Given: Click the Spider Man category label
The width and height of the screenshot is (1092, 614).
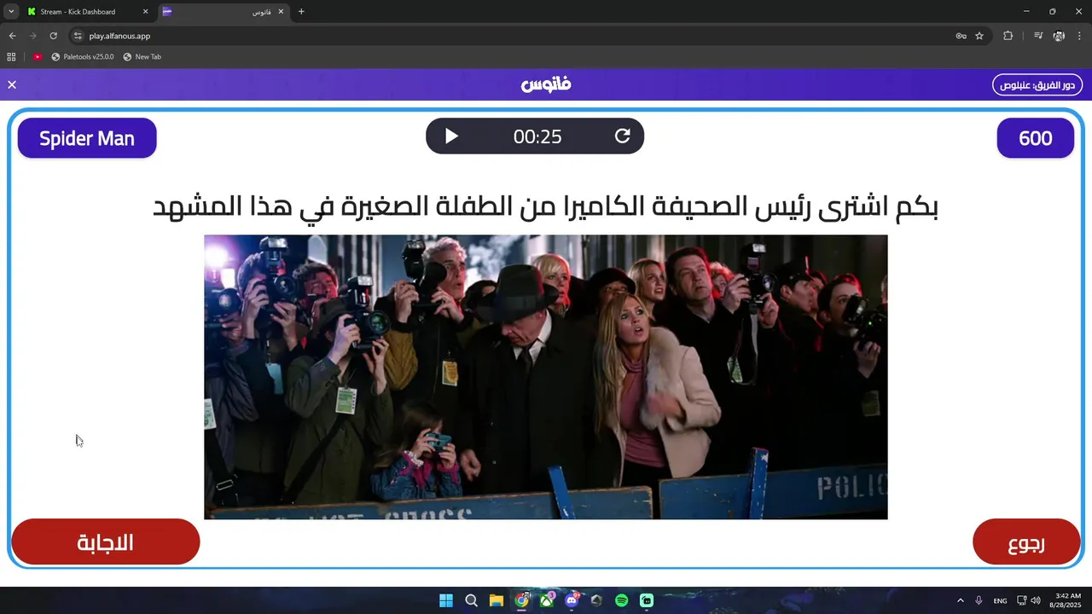Looking at the screenshot, I should coord(87,138).
